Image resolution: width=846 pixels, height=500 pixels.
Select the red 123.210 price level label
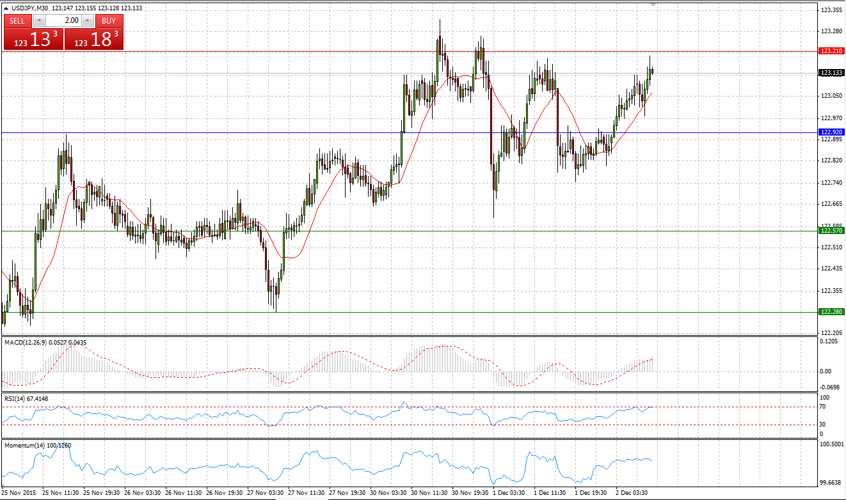(x=830, y=51)
